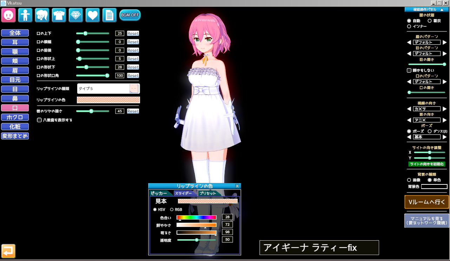Click the orange return arrow icon
The image size is (450, 261).
(8, 251)
